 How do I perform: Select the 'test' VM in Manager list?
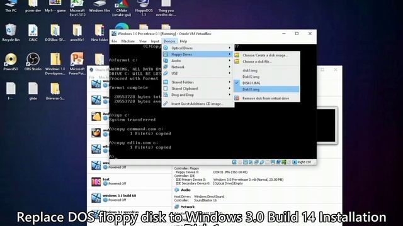[129, 181]
